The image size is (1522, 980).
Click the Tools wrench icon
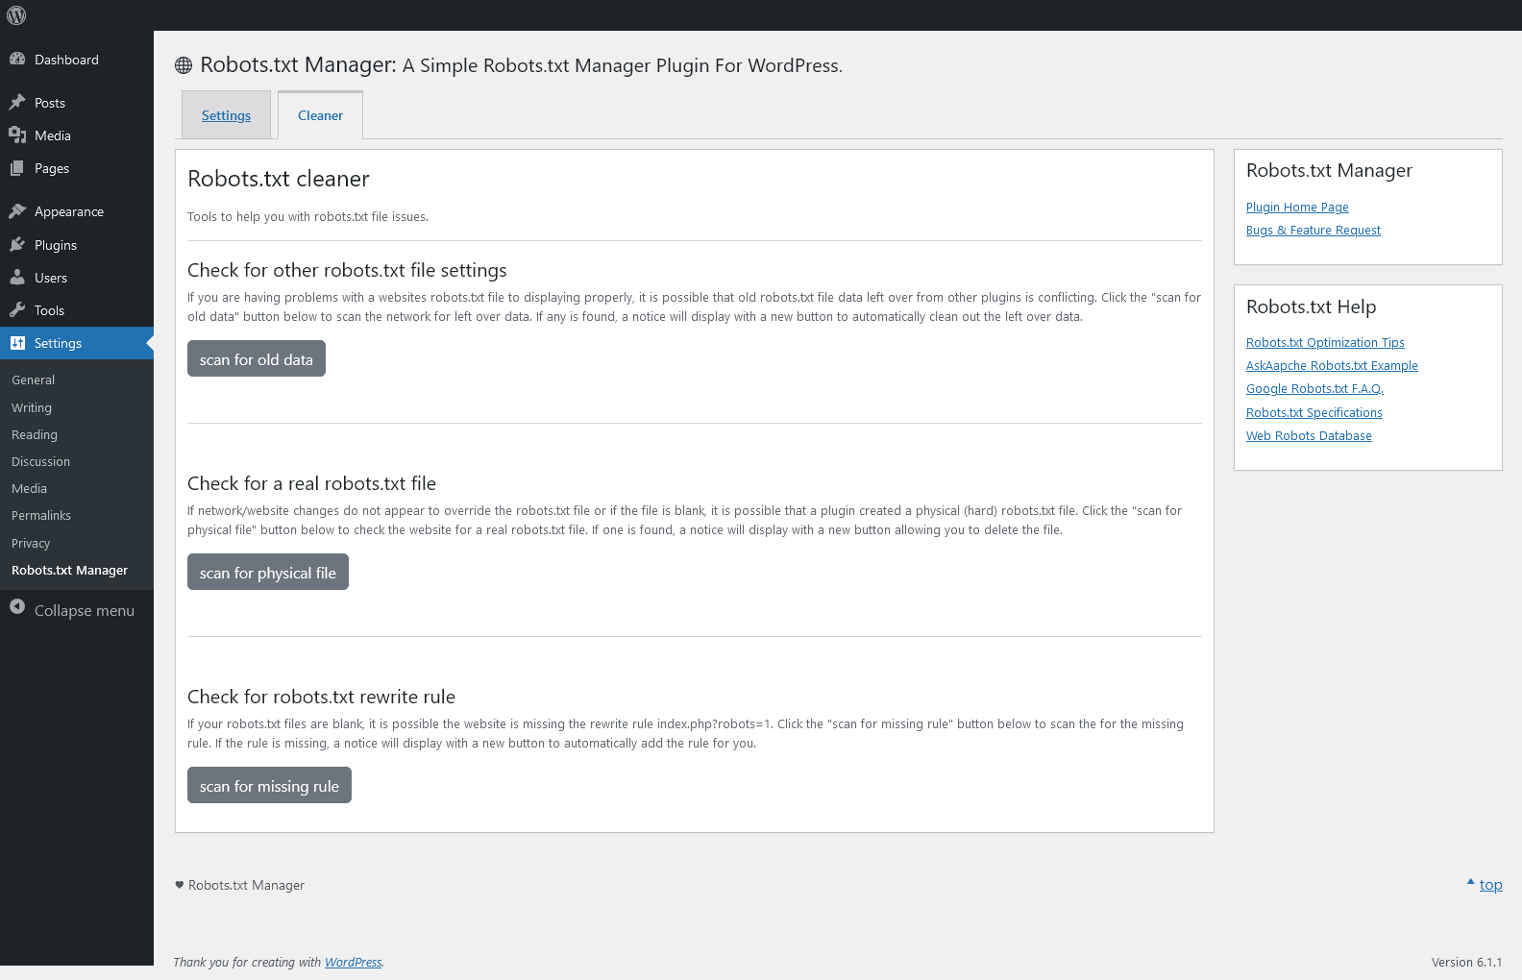click(17, 309)
